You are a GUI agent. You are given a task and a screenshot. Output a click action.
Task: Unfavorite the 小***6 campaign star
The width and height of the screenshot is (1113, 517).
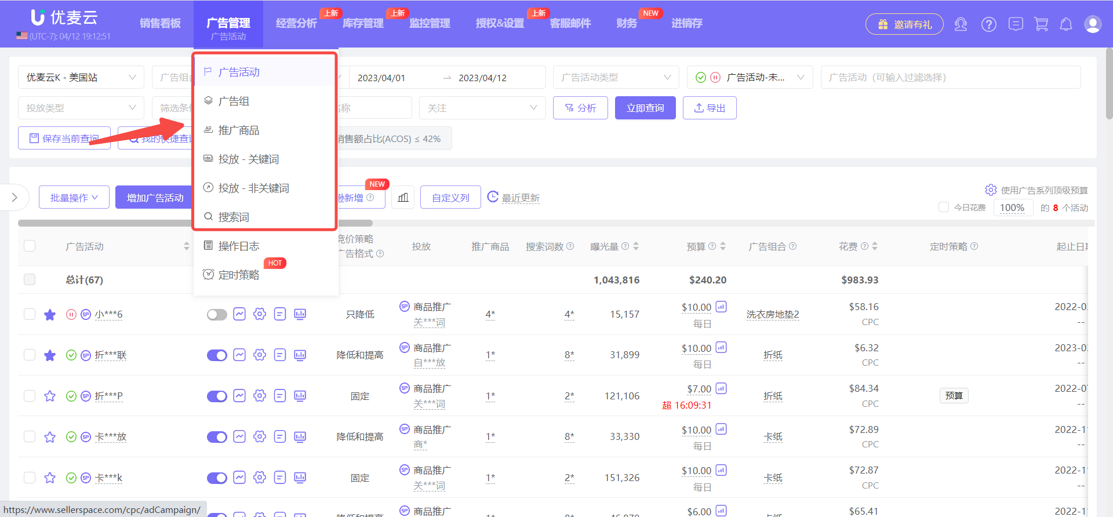coord(50,315)
